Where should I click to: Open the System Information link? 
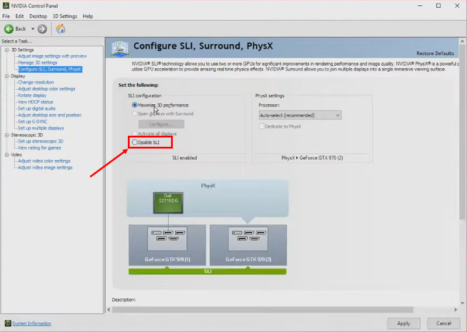[32, 323]
